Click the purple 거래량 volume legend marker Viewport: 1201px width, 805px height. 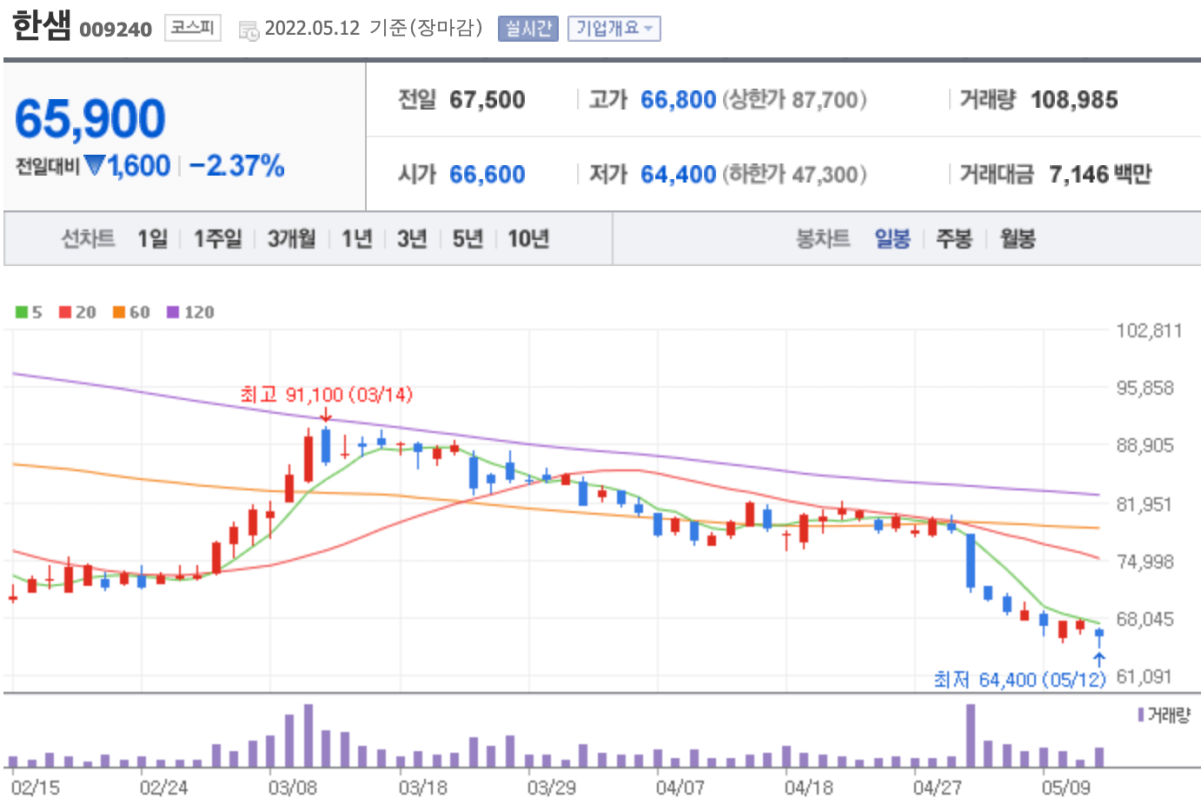1141,715
